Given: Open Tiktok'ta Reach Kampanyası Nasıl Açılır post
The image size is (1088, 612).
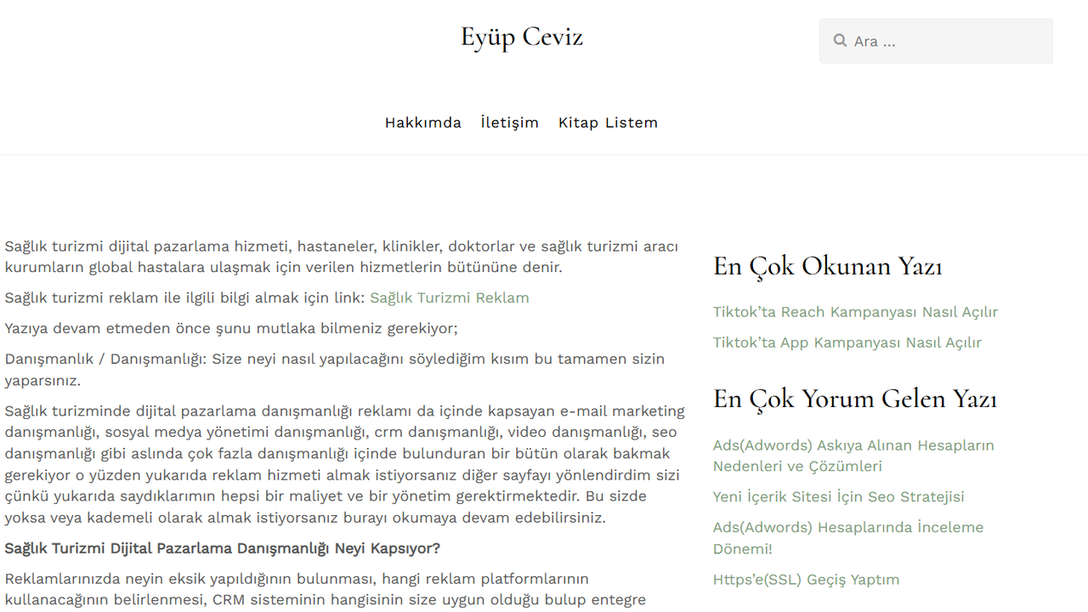Looking at the screenshot, I should click(855, 312).
